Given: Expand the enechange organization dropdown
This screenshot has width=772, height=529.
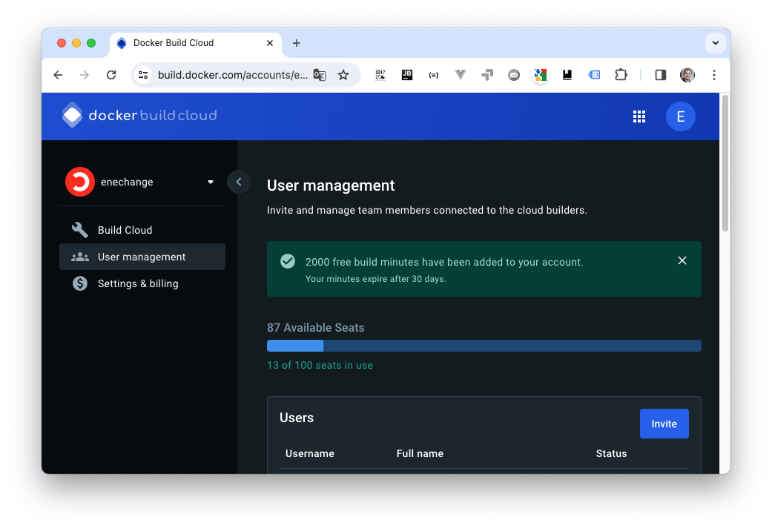Looking at the screenshot, I should click(x=210, y=182).
